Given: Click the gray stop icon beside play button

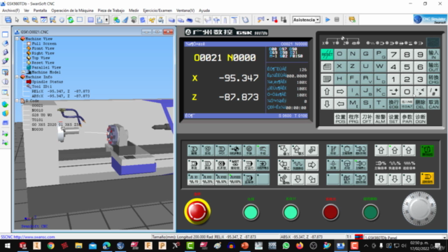Looking at the screenshot, I should coord(337,20).
